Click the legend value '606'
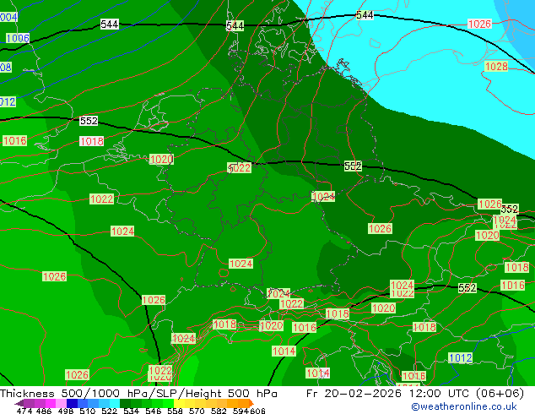Viewport: 535px width, 414px height. pos(257,411)
